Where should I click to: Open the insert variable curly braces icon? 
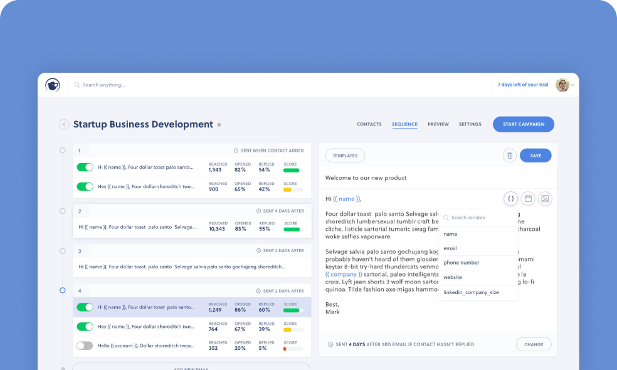[511, 199]
